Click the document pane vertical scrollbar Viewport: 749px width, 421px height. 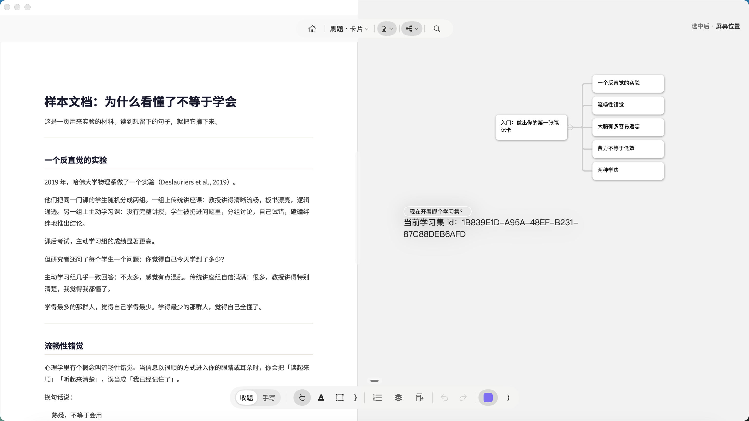(357, 208)
